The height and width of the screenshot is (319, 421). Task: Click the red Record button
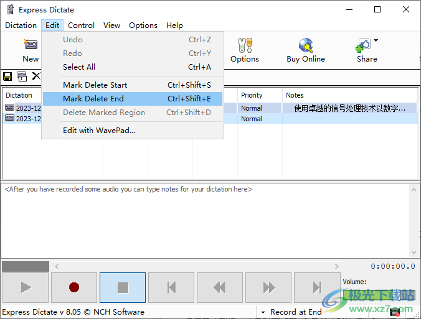click(74, 287)
